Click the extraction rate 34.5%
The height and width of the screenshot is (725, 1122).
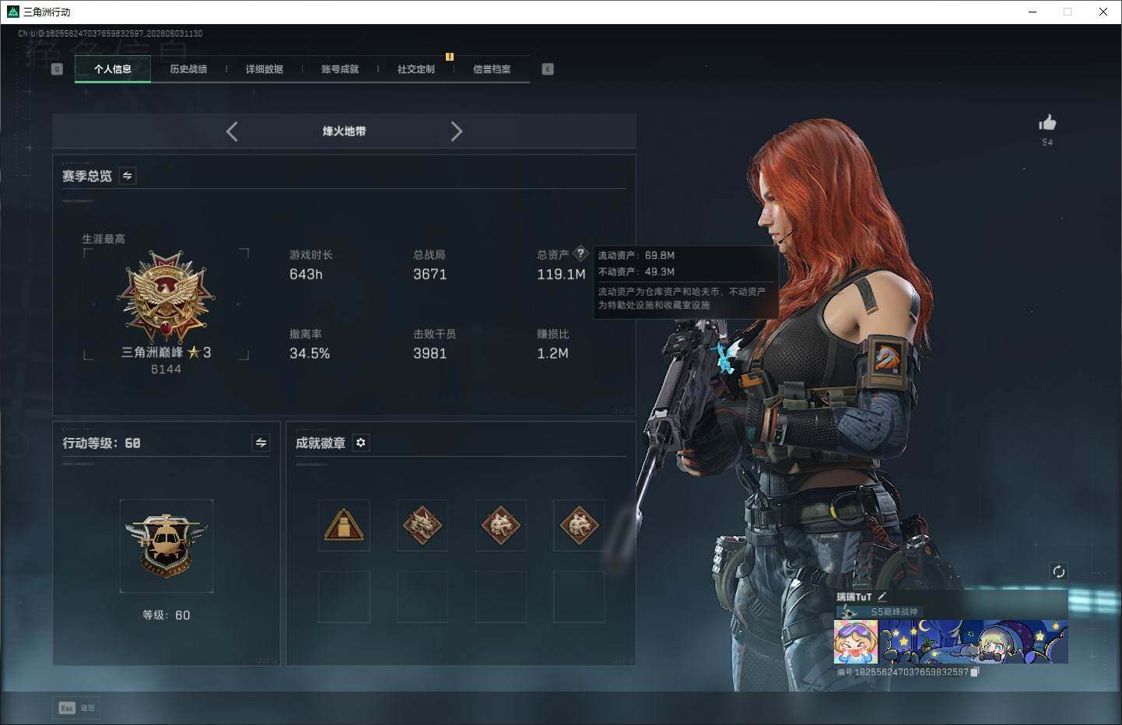click(310, 354)
